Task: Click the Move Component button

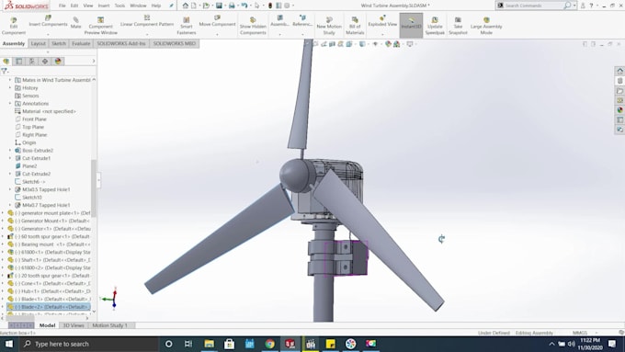Action: [x=217, y=22]
